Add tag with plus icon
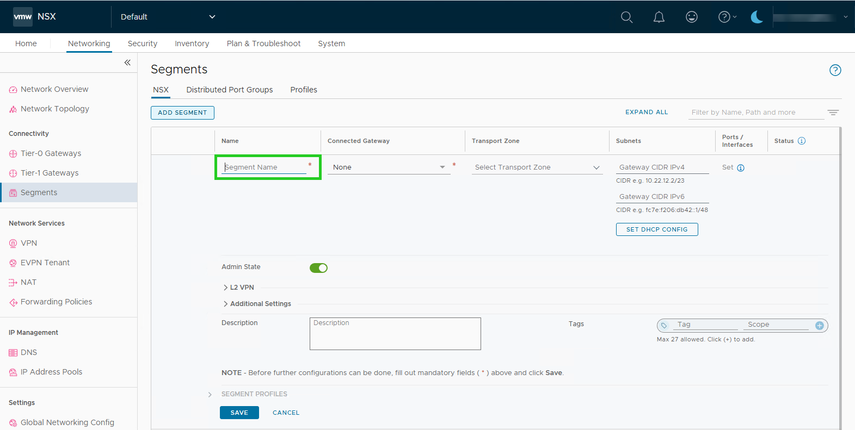Viewport: 855px width, 430px height. [x=819, y=326]
